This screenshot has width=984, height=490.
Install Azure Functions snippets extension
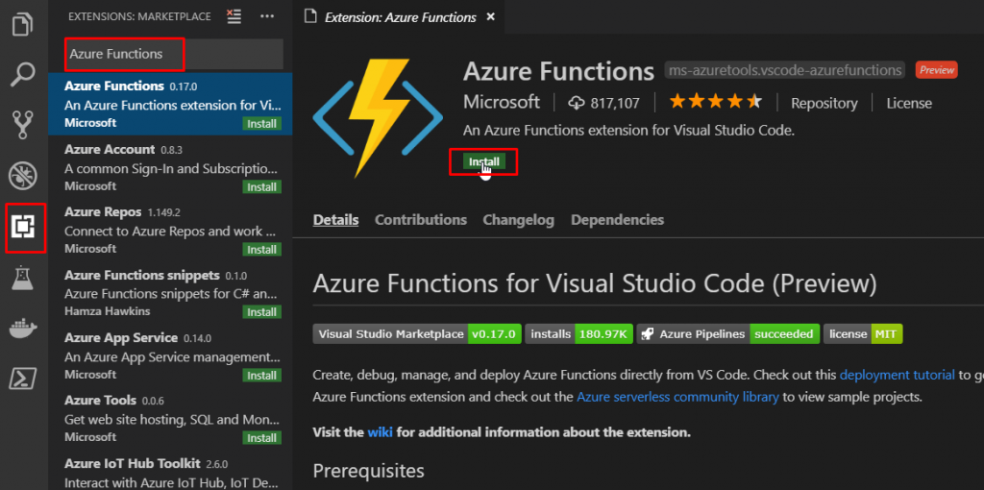pyautogui.click(x=261, y=312)
